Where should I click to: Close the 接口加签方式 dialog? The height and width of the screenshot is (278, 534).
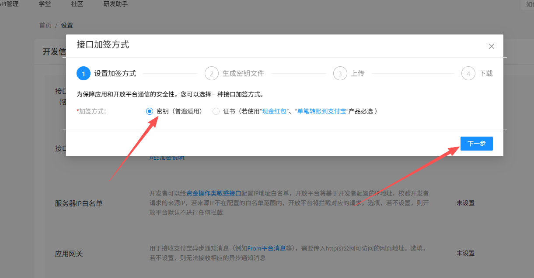(492, 46)
